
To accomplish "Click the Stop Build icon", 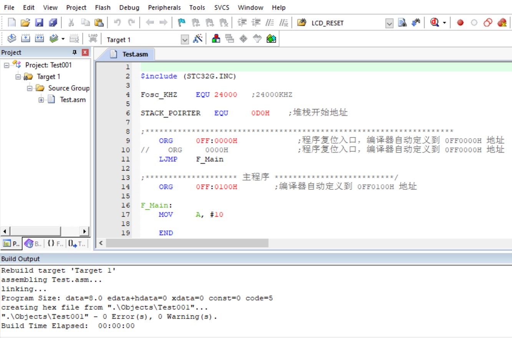I will click(x=74, y=39).
